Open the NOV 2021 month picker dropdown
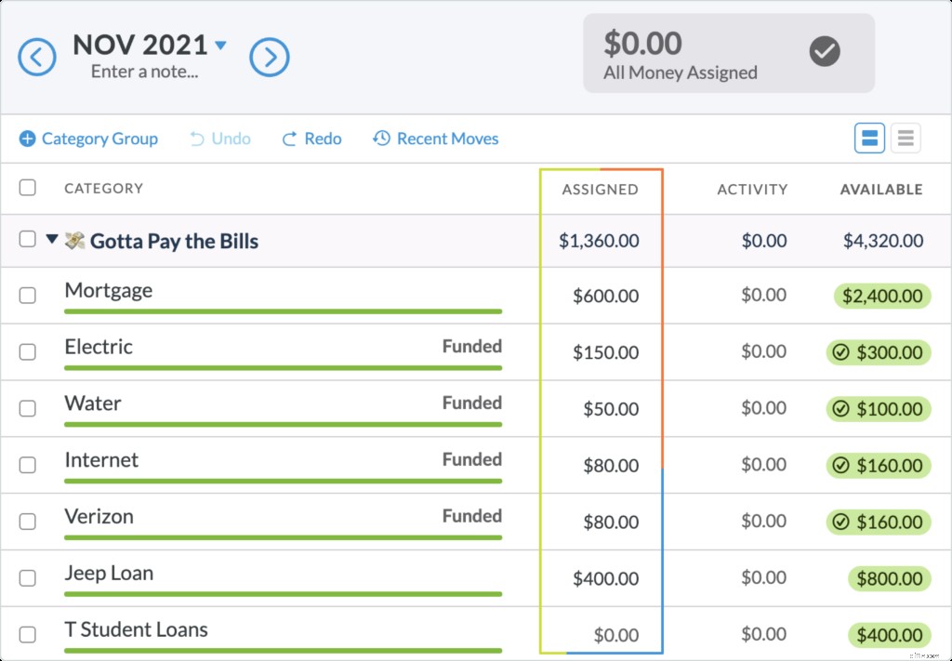Viewport: 952px width, 661px height. pyautogui.click(x=219, y=44)
